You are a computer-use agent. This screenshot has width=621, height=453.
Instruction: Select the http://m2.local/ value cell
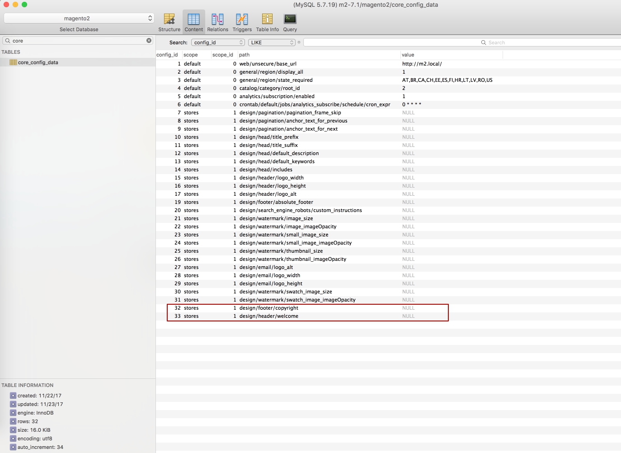[422, 64]
